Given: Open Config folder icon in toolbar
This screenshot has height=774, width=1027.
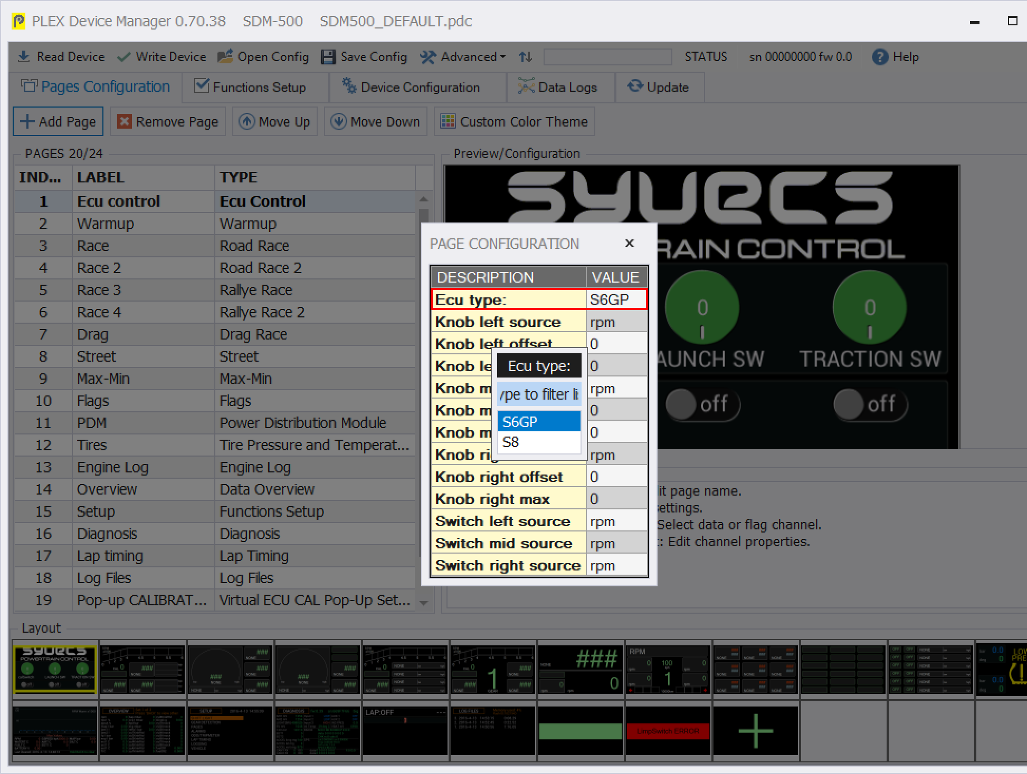Looking at the screenshot, I should point(225,57).
